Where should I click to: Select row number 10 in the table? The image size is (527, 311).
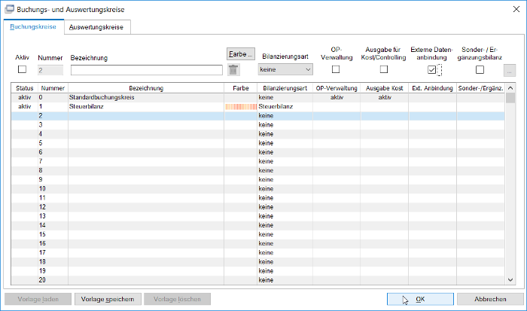coord(258,188)
